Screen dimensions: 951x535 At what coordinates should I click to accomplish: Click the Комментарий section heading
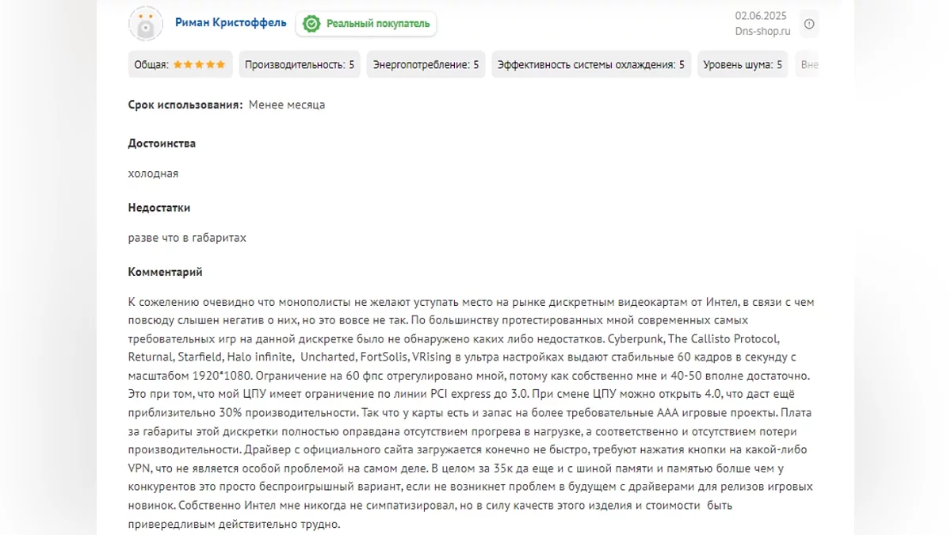[165, 272]
